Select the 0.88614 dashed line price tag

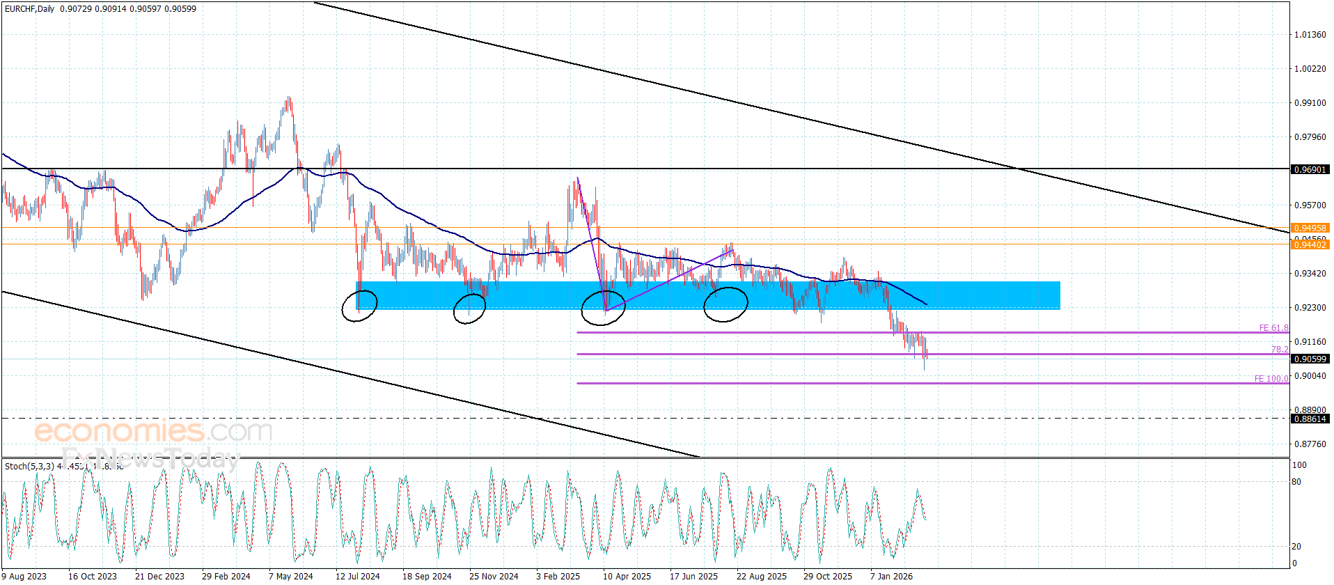coord(1310,419)
